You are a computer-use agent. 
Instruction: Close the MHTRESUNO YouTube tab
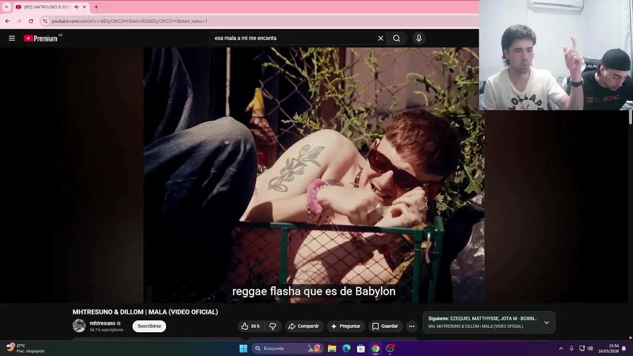tap(84, 7)
